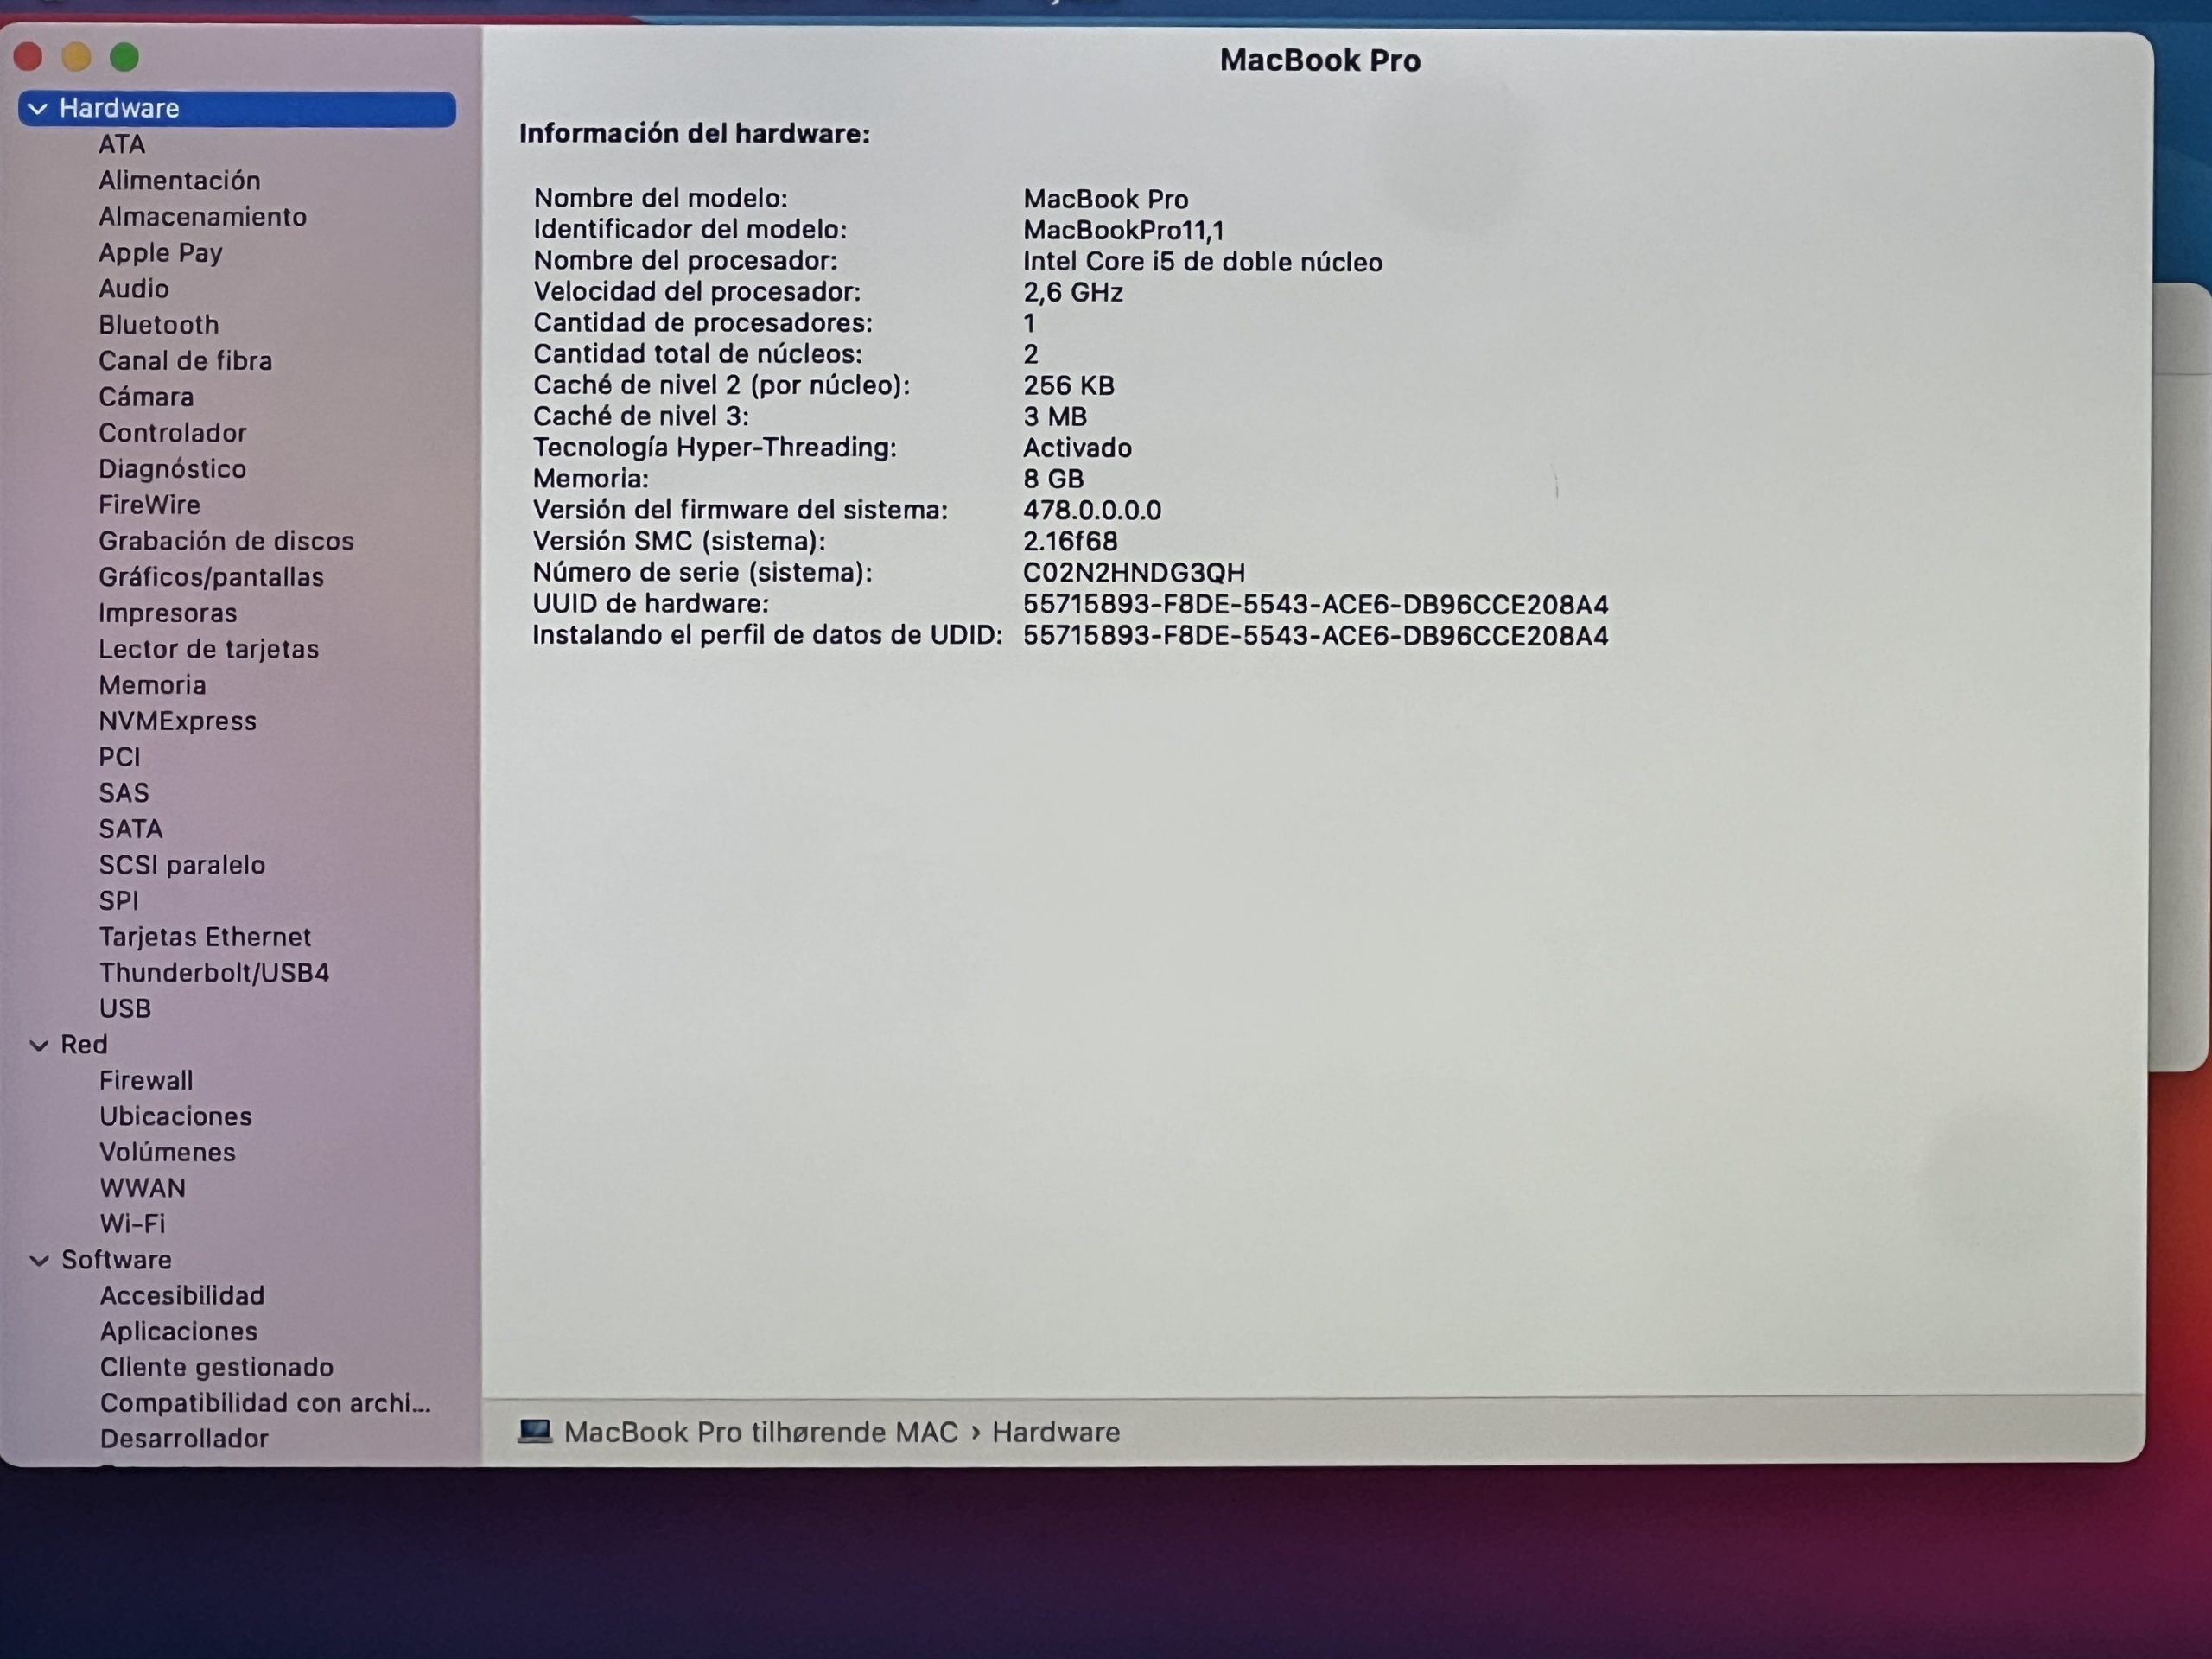Collapse the Software section chevron
The height and width of the screenshot is (1659, 2212).
39,1260
